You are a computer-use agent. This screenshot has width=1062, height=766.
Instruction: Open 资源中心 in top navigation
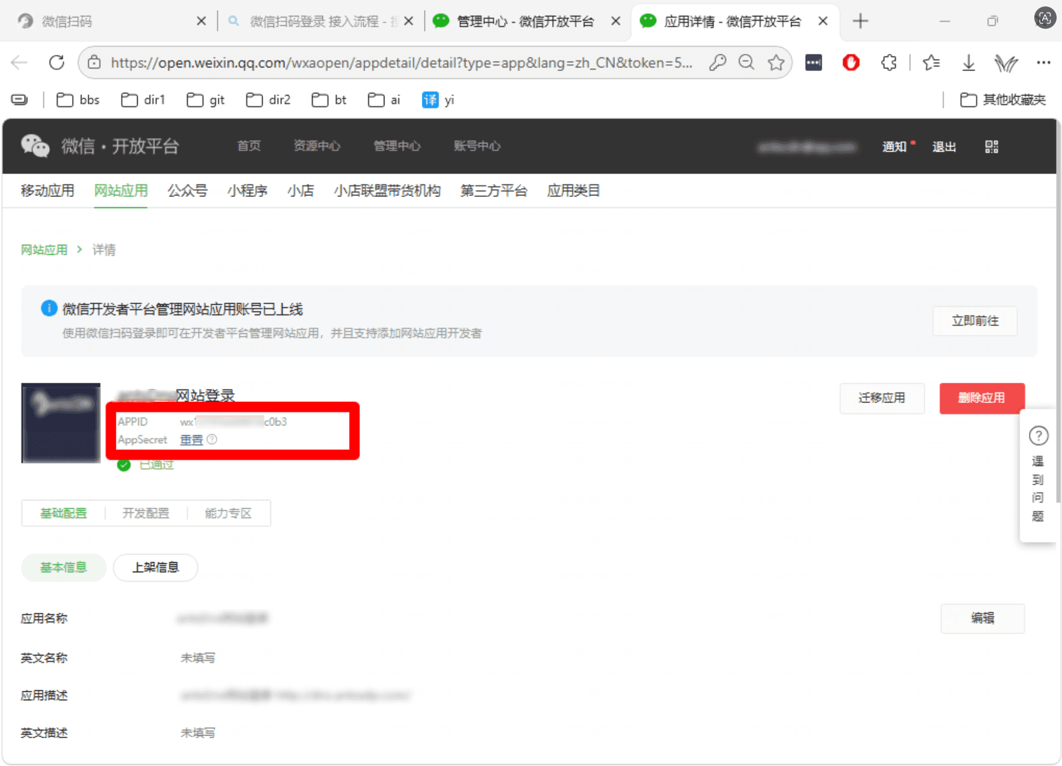click(x=317, y=146)
